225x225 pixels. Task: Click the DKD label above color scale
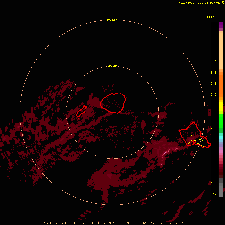click(x=220, y=15)
